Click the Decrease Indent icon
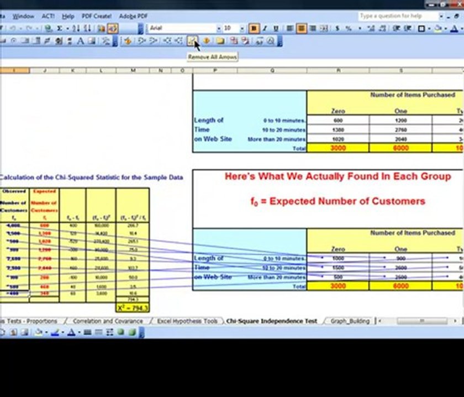Image resolution: width=464 pixels, height=397 pixels. click(397, 28)
